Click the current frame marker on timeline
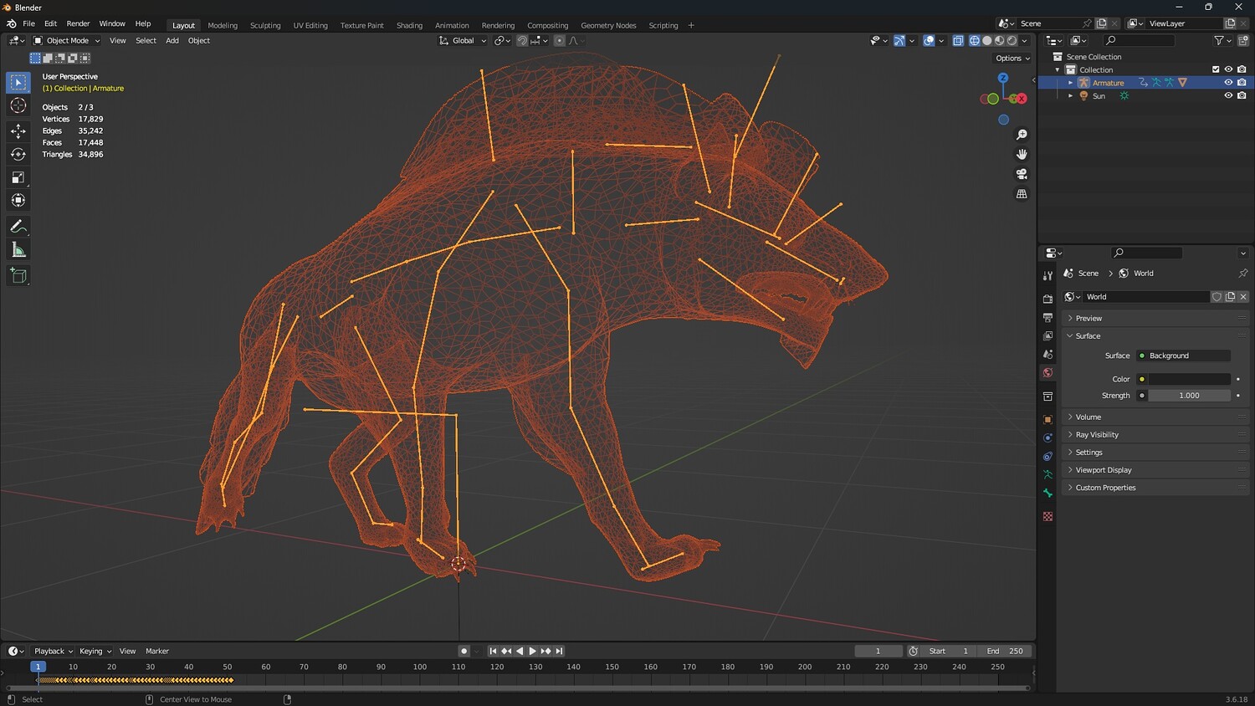This screenshot has height=706, width=1255. point(37,667)
